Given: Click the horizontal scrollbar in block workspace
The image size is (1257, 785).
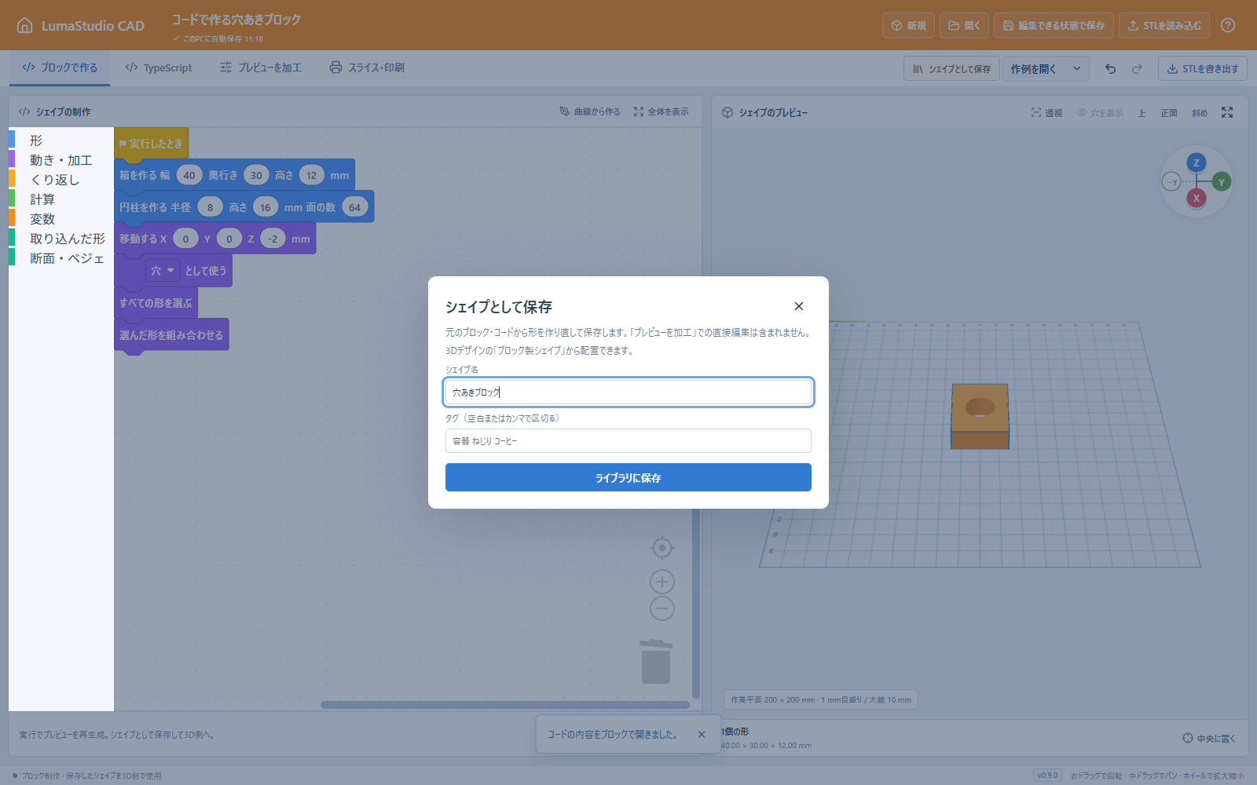Looking at the screenshot, I should [x=505, y=705].
